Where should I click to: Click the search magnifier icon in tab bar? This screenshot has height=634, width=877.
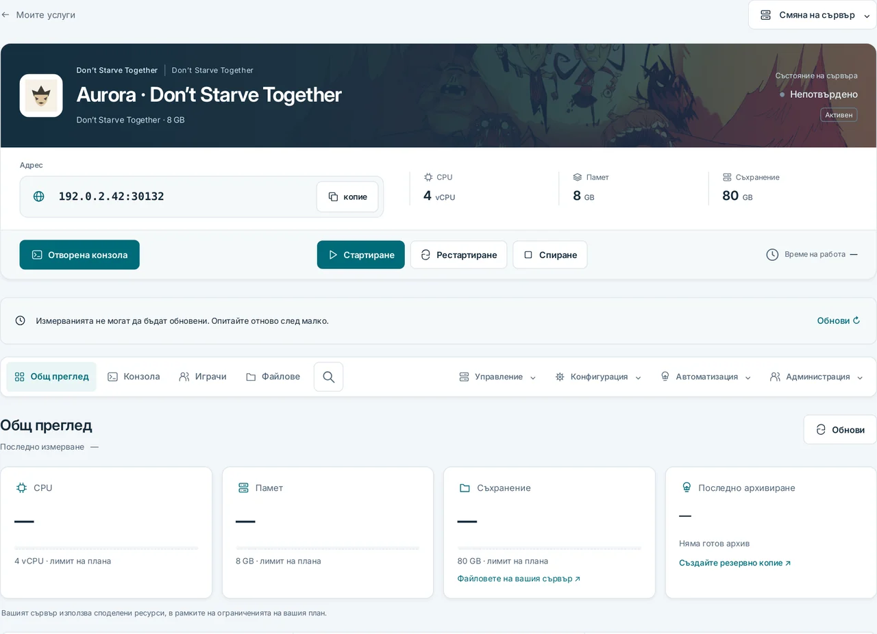coord(328,377)
